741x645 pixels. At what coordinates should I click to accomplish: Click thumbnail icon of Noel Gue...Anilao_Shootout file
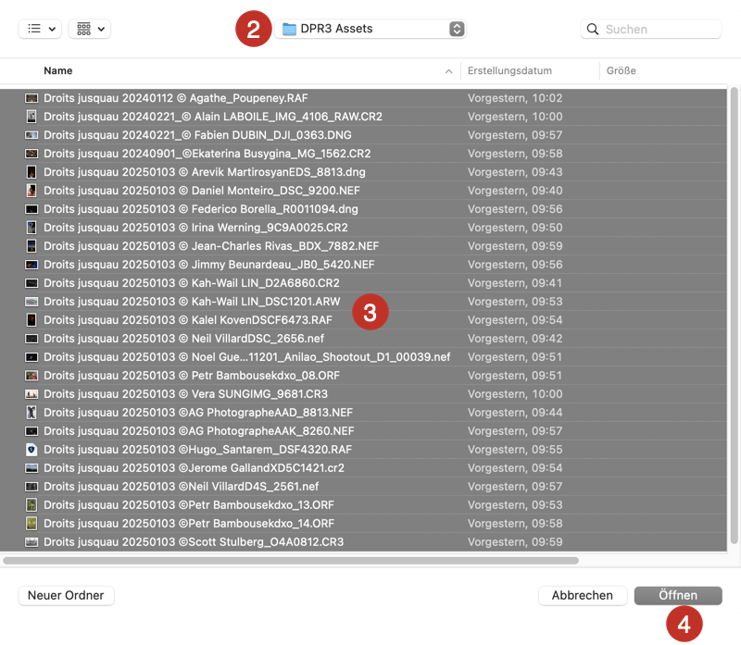[31, 357]
